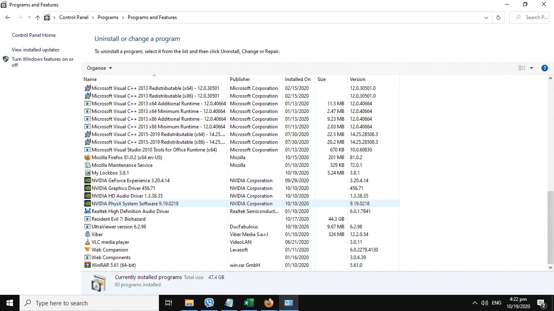554x311 pixels.
Task: Select Visual C++ 2013 x64 Minimum Runtime row
Action: [x=241, y=111]
